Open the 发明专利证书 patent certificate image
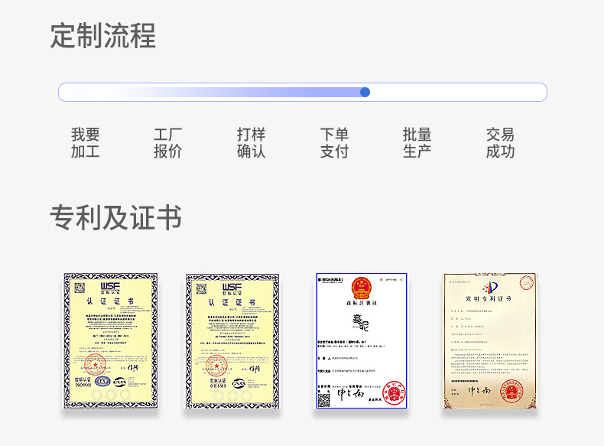This screenshot has height=446, width=604. 490,341
